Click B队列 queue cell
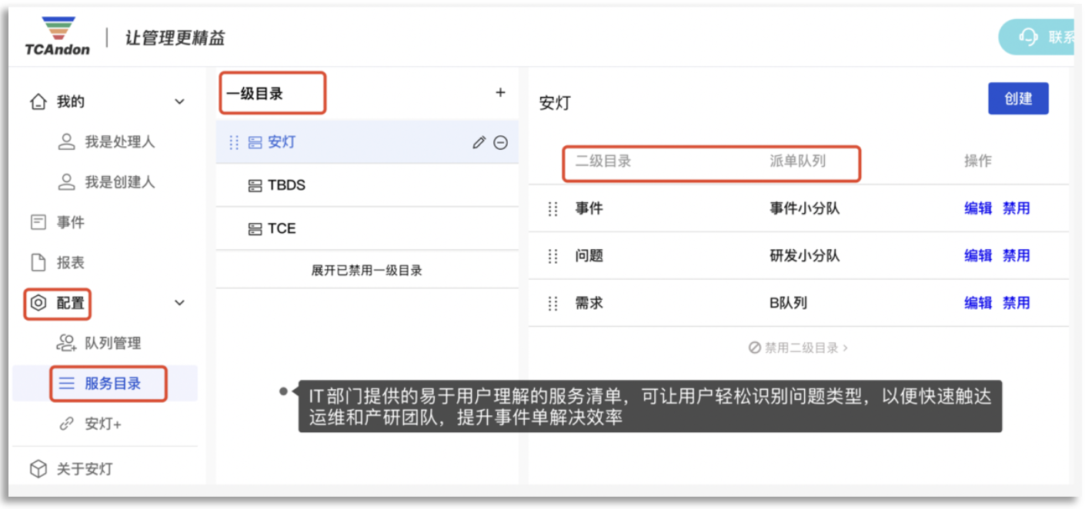Viewport: 1085px width, 509px height. click(788, 303)
